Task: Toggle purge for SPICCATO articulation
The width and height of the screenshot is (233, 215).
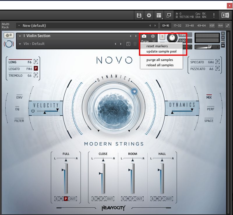Action: [218, 62]
